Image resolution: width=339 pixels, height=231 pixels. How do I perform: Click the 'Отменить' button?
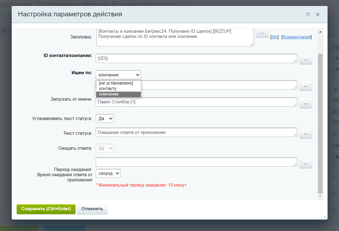(92, 209)
